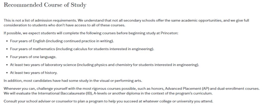Image resolution: width=262 pixels, height=106 pixels.
Task: Click the Four years of one language item
Action: click(x=33, y=57)
